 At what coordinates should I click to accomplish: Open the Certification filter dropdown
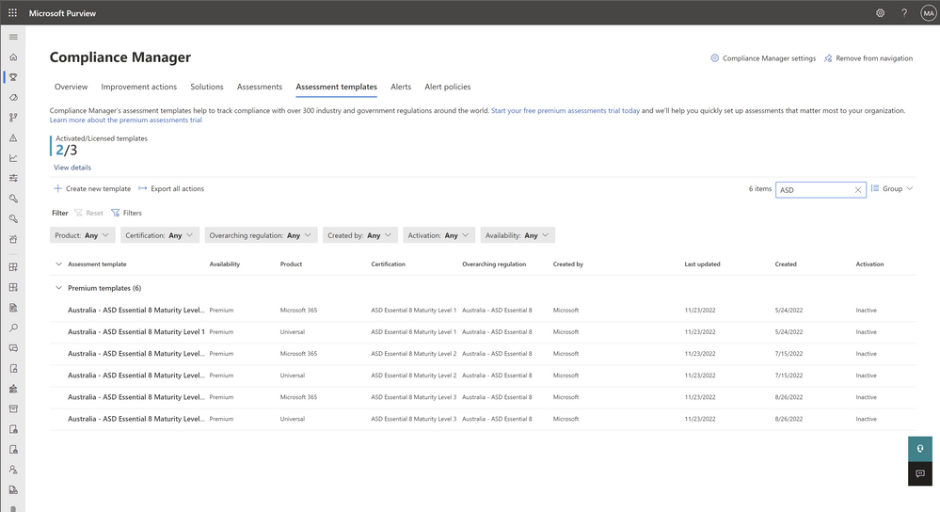pyautogui.click(x=162, y=235)
